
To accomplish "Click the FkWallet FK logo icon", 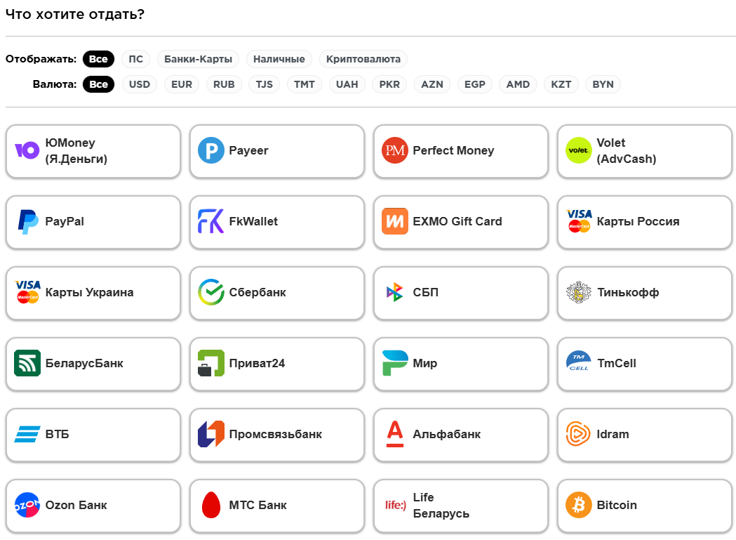I will pyautogui.click(x=210, y=221).
